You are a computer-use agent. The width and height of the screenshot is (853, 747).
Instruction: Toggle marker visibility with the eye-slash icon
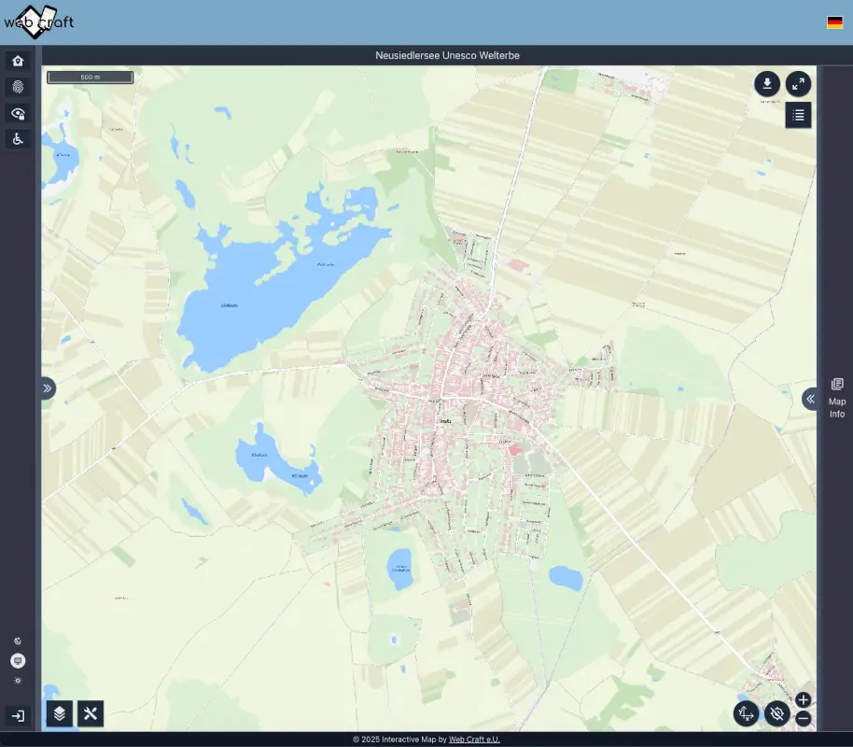pos(776,713)
